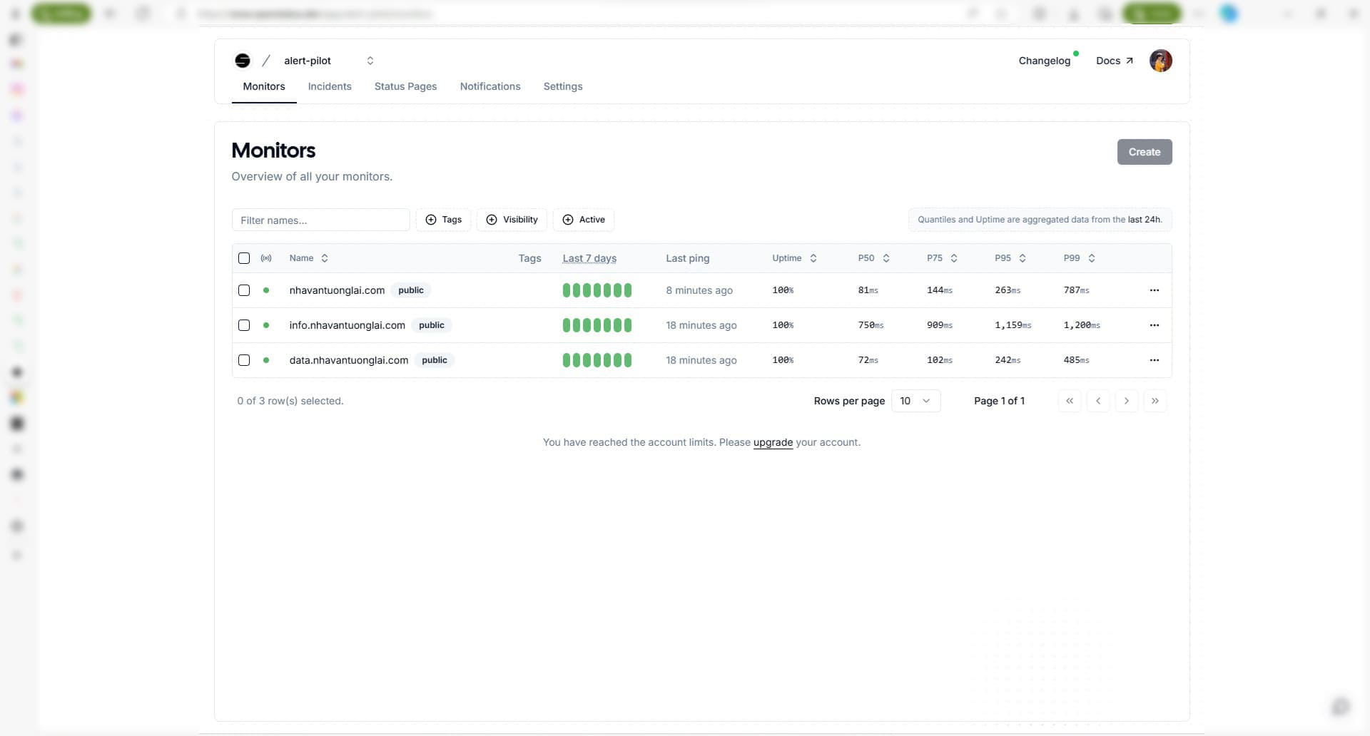
Task: Click the status broadcast column icon
Action: [x=266, y=258]
